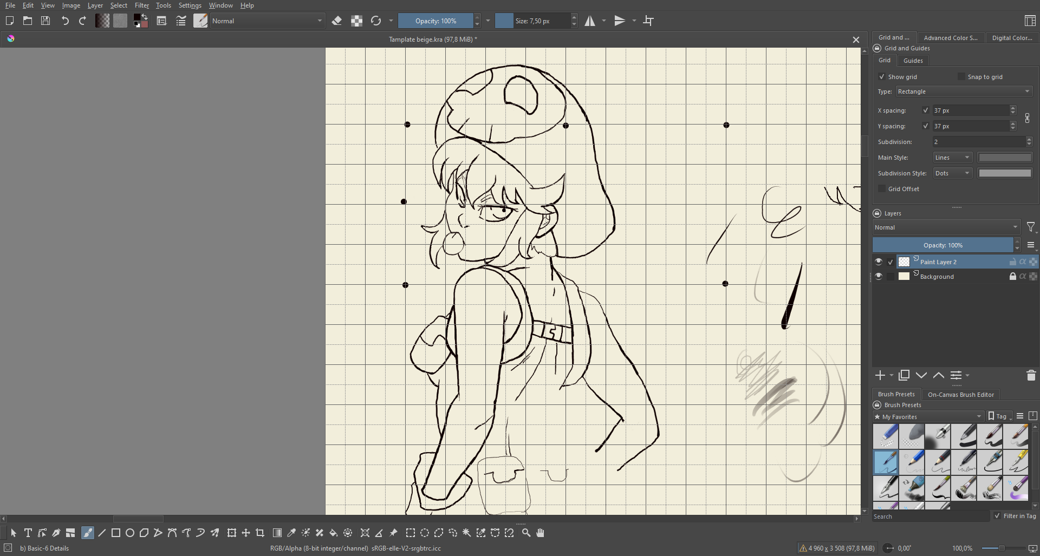Save the document with the floppy icon
The image size is (1040, 556).
tap(45, 21)
